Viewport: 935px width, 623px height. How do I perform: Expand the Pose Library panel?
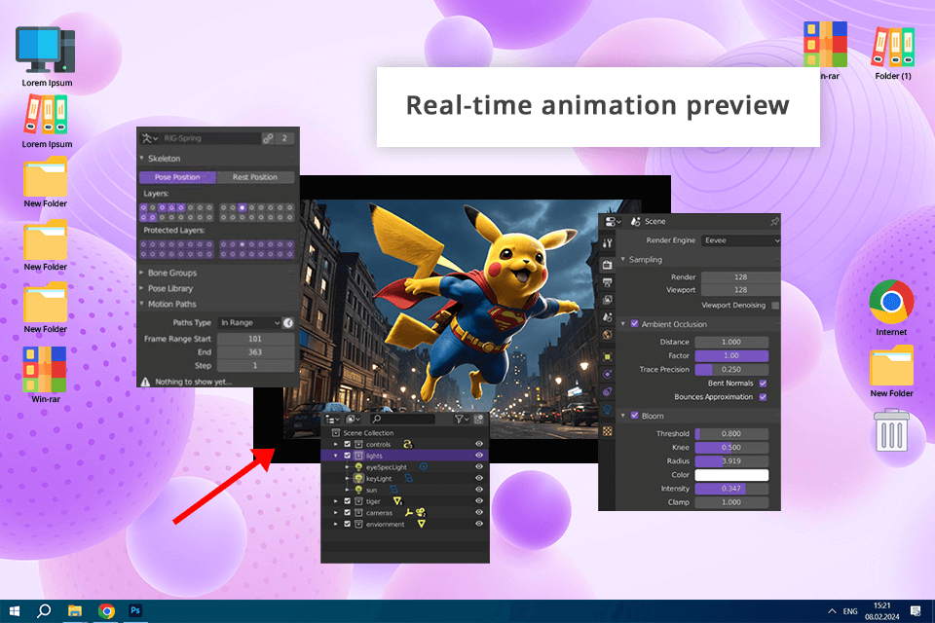[x=142, y=288]
